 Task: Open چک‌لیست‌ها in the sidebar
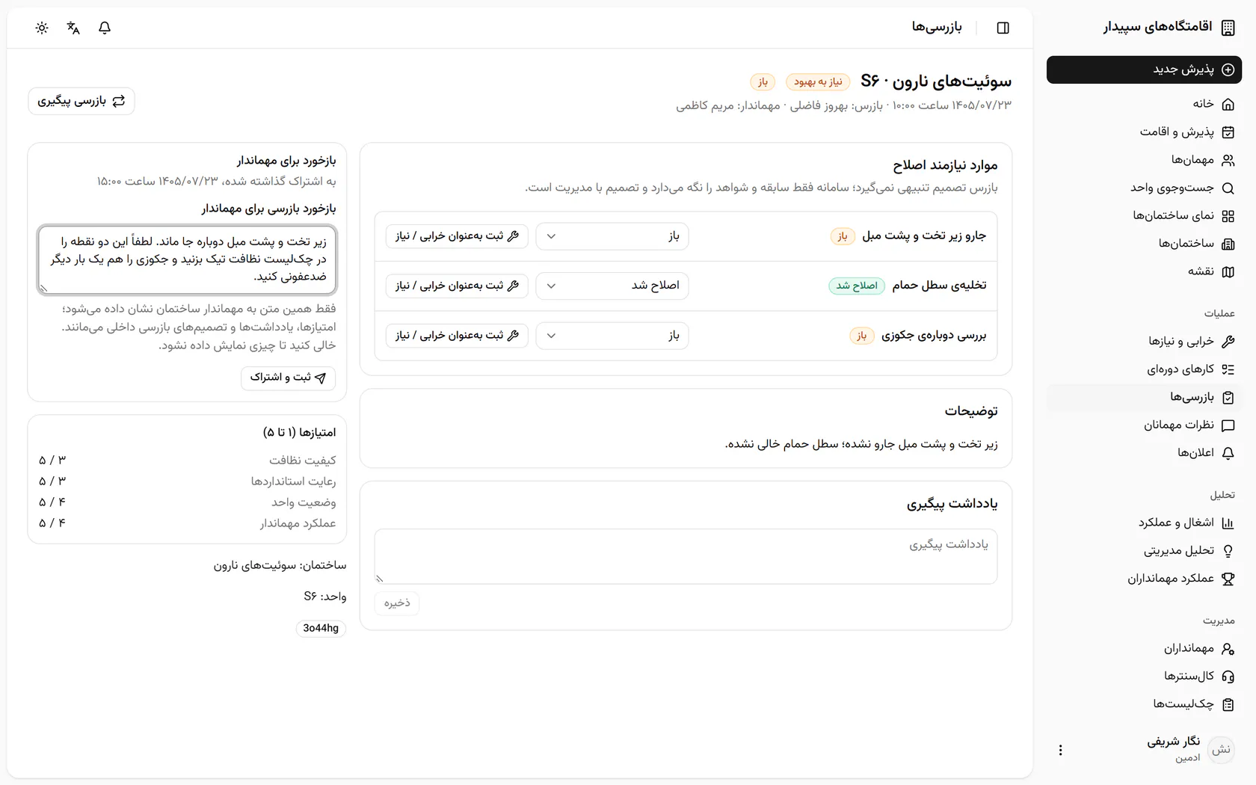coord(1144,704)
